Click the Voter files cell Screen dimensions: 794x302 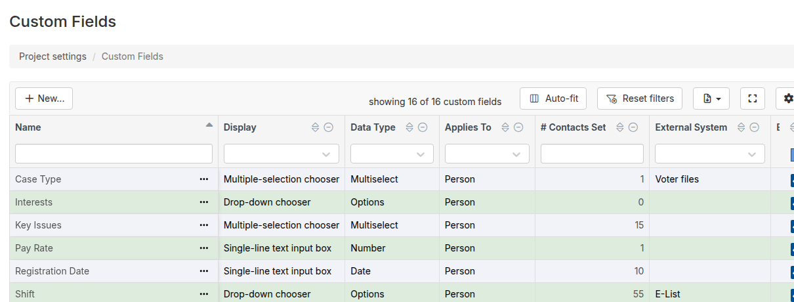click(x=710, y=179)
